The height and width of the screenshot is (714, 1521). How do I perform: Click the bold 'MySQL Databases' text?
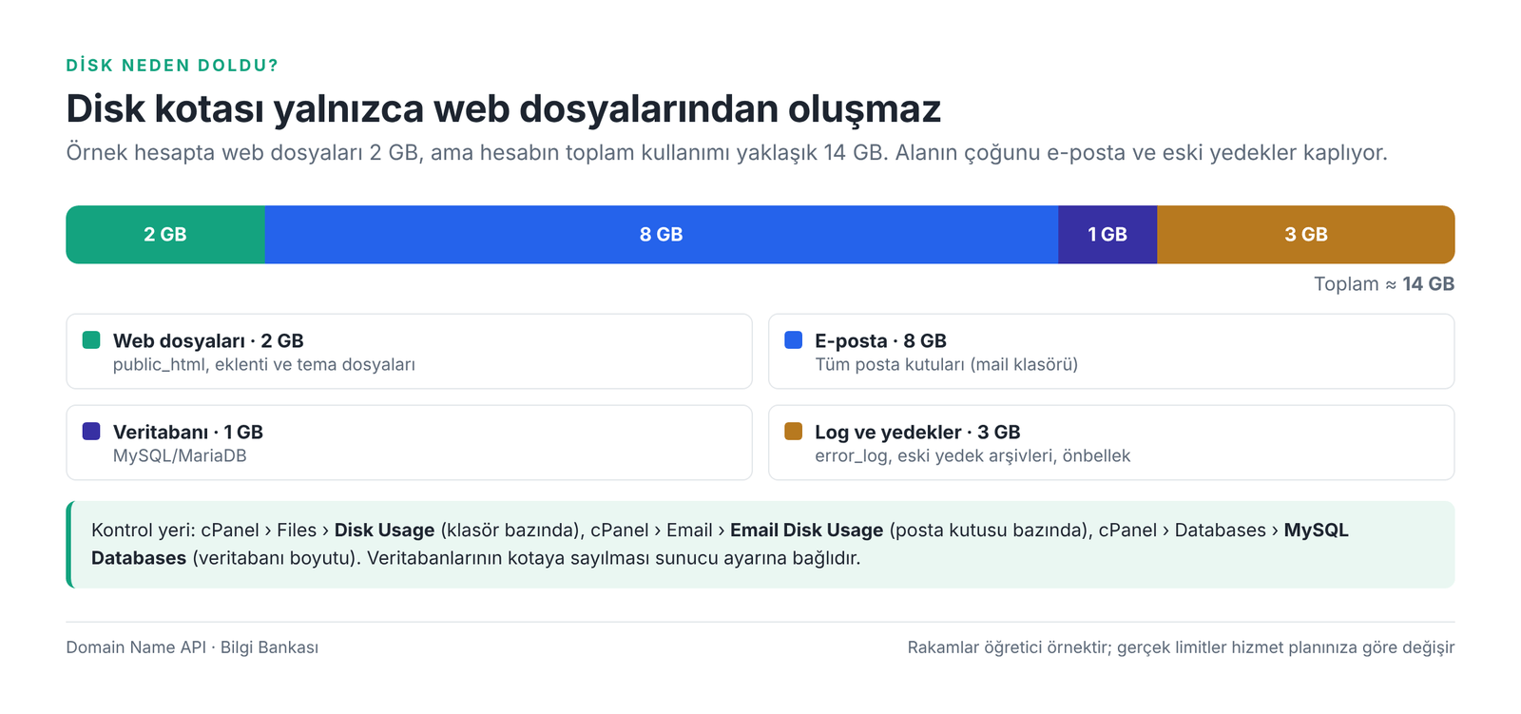(720, 544)
